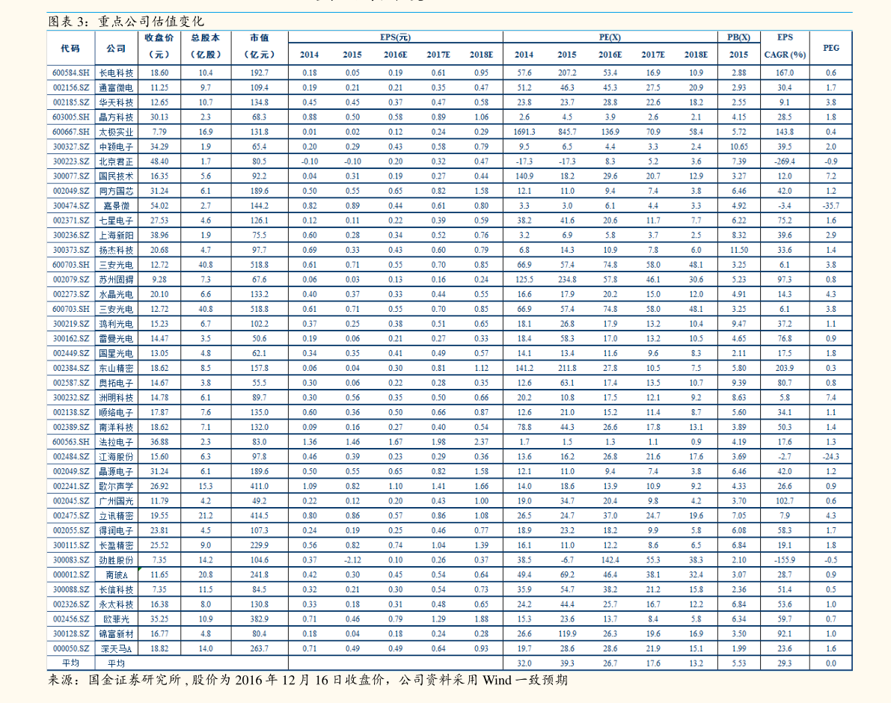Image resolution: width=891 pixels, height=703 pixels.
Task: Select stock code 600584.SH
Action: coord(70,73)
